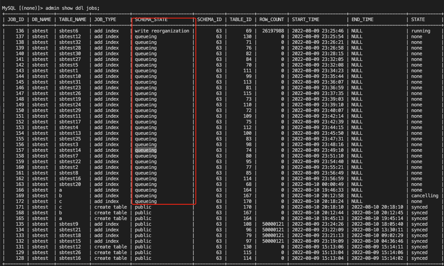
Task: Click the highlighted 'queueing' text for job 157
Action: (x=146, y=150)
